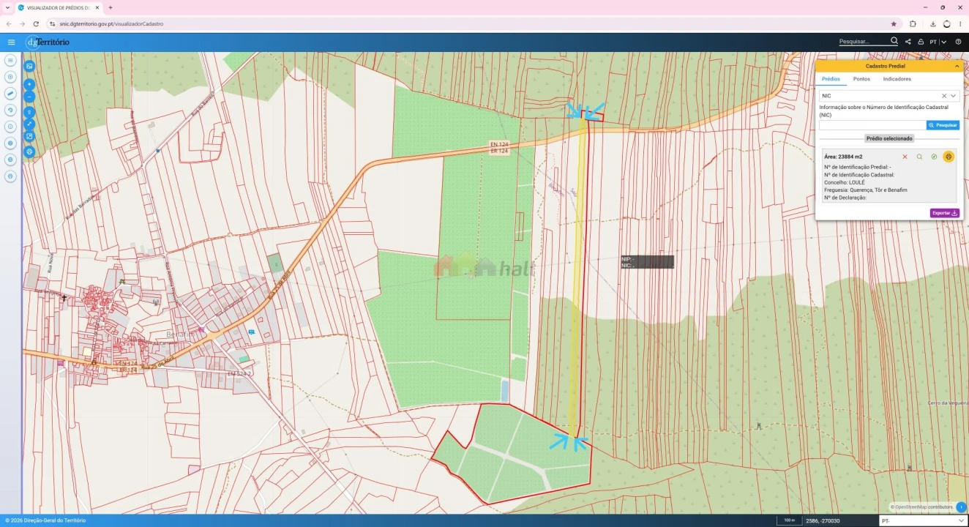
Task: Open the help question mark icon
Action: coord(958,42)
